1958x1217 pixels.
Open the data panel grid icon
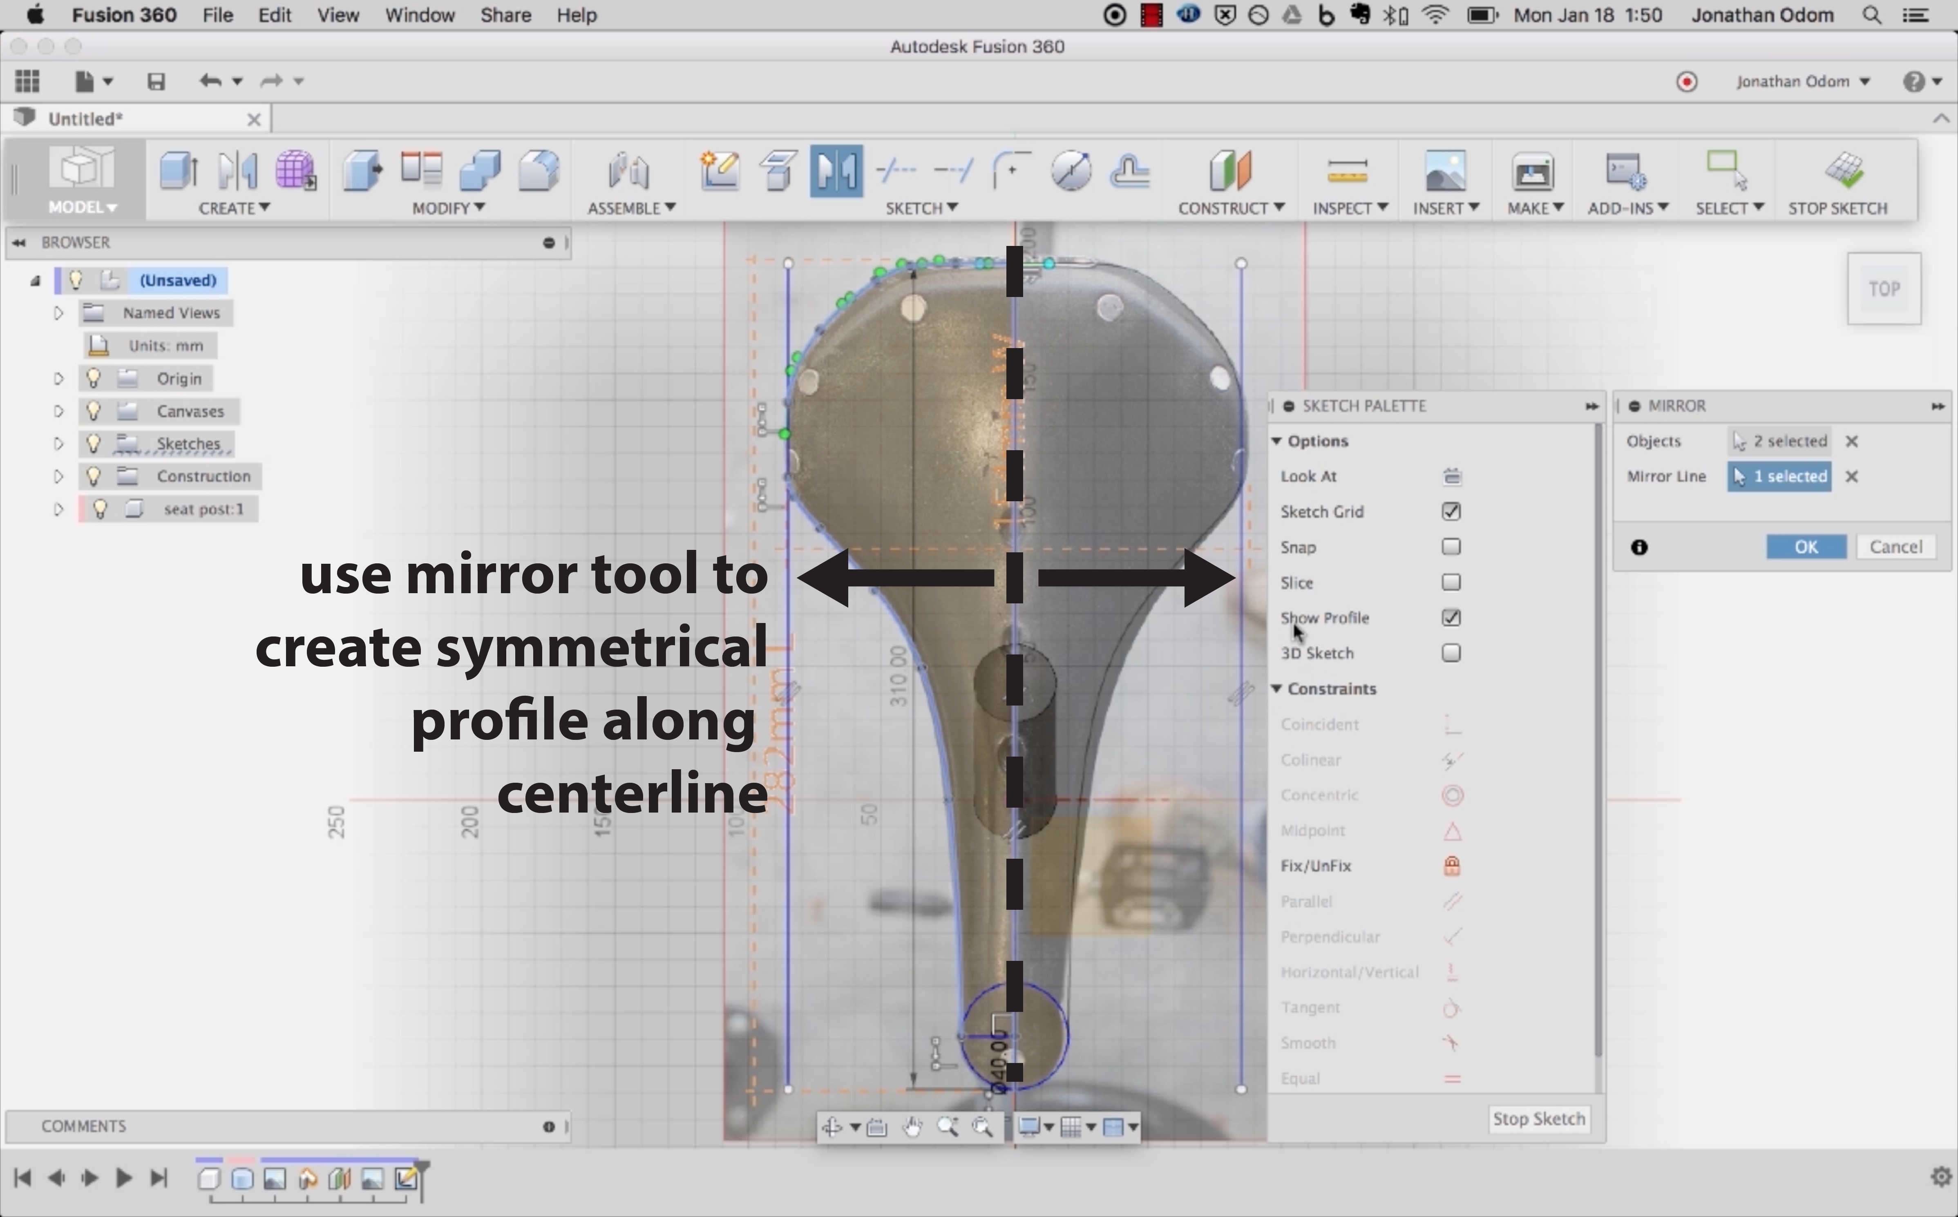[x=27, y=80]
